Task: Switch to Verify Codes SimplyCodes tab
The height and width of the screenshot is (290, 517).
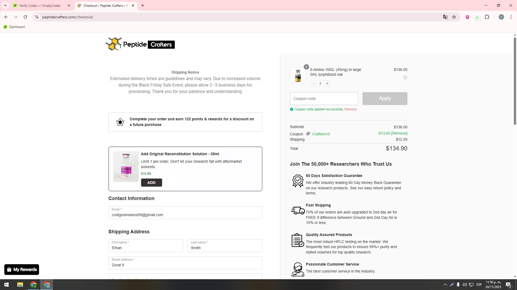Action: pos(40,5)
